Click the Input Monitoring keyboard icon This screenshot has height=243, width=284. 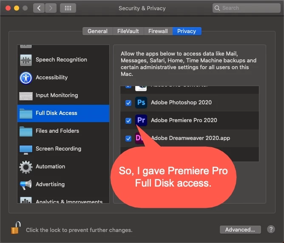26,96
